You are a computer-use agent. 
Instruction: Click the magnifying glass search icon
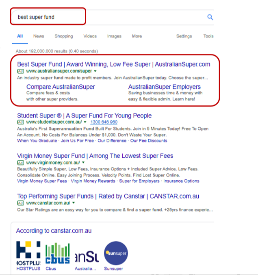click(x=210, y=17)
